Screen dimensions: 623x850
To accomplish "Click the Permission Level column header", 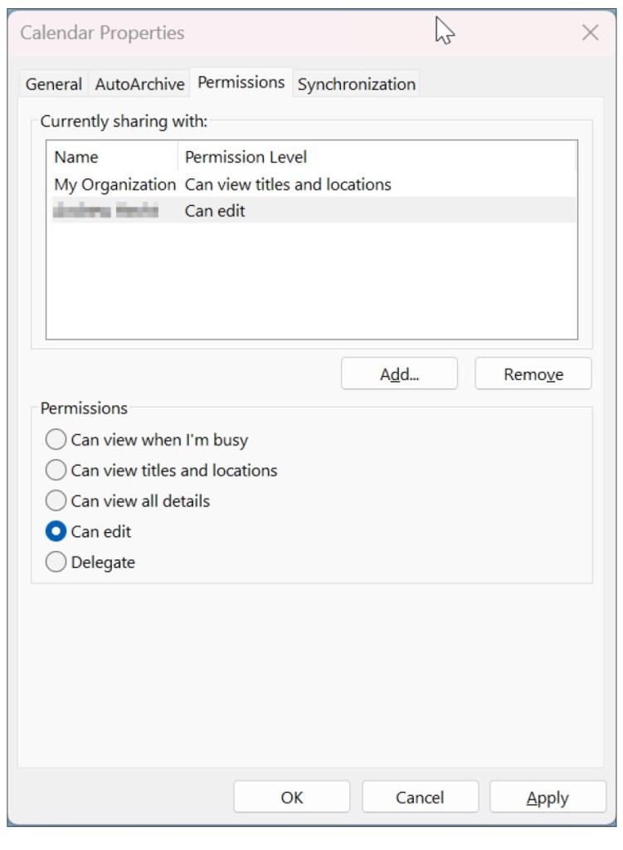I will click(246, 157).
